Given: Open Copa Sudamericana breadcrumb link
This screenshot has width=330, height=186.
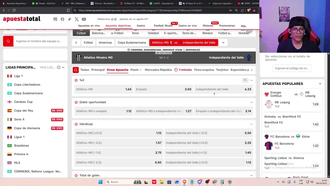Looking at the screenshot, I should point(132,42).
